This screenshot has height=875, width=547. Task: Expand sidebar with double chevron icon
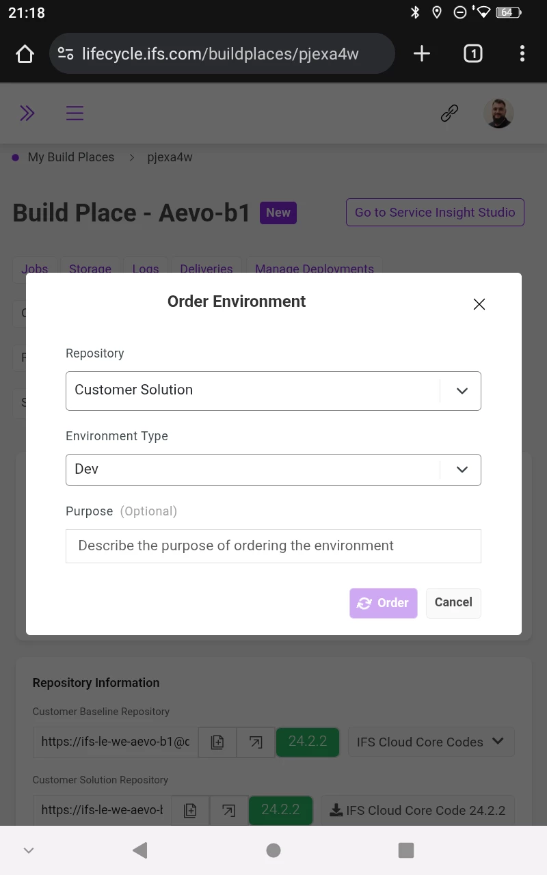point(27,113)
